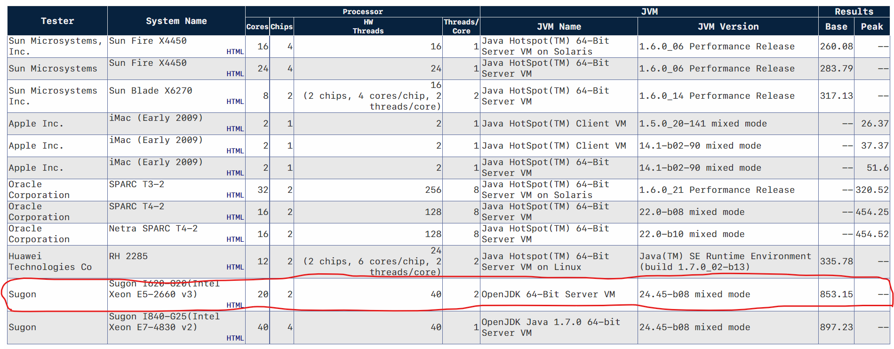
Task: Select the 12 cores value in the Huawei row
Action: (263, 262)
